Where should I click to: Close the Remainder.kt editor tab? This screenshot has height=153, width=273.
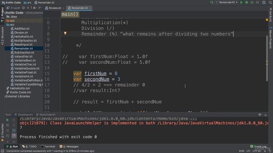tap(90, 8)
